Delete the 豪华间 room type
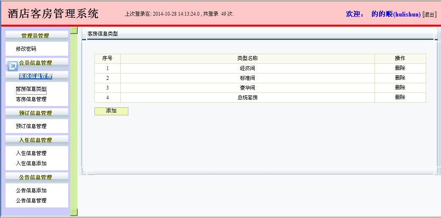 400,87
